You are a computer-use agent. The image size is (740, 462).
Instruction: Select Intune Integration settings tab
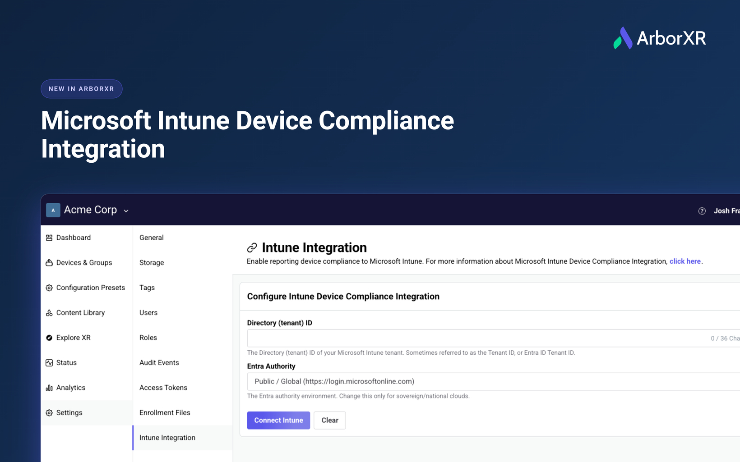click(x=182, y=438)
